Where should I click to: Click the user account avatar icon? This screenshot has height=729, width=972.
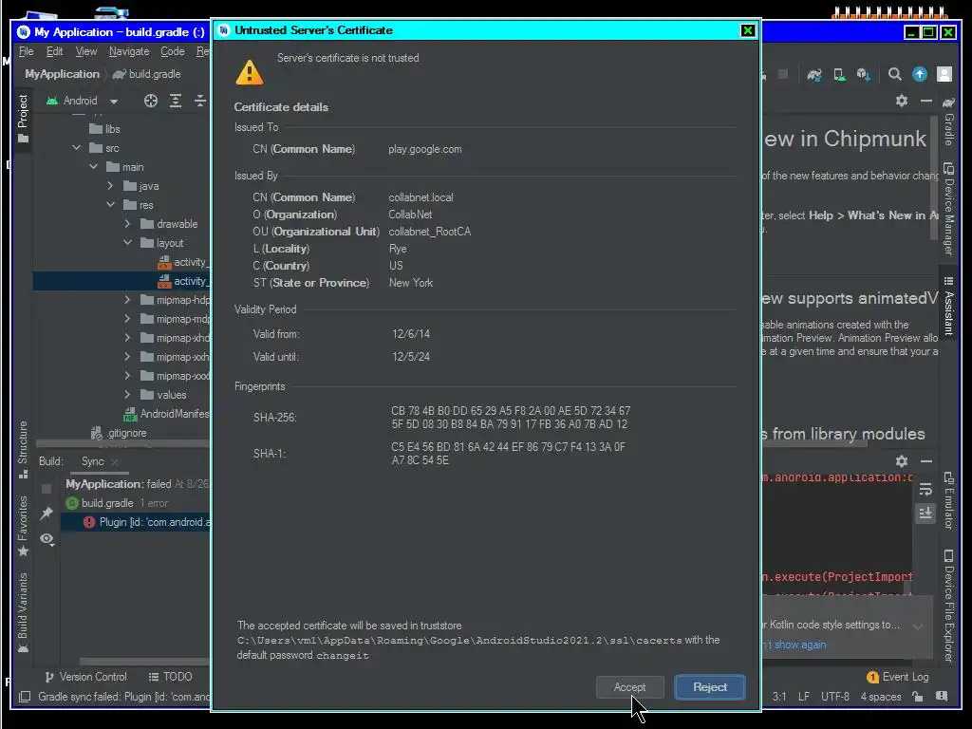pyautogui.click(x=944, y=74)
